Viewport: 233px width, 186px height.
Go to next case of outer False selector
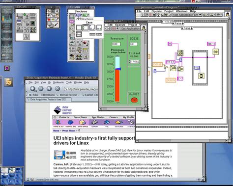tap(183, 24)
